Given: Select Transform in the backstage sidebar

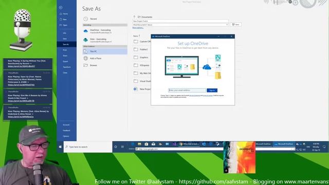Looking at the screenshot, I should point(67,67).
